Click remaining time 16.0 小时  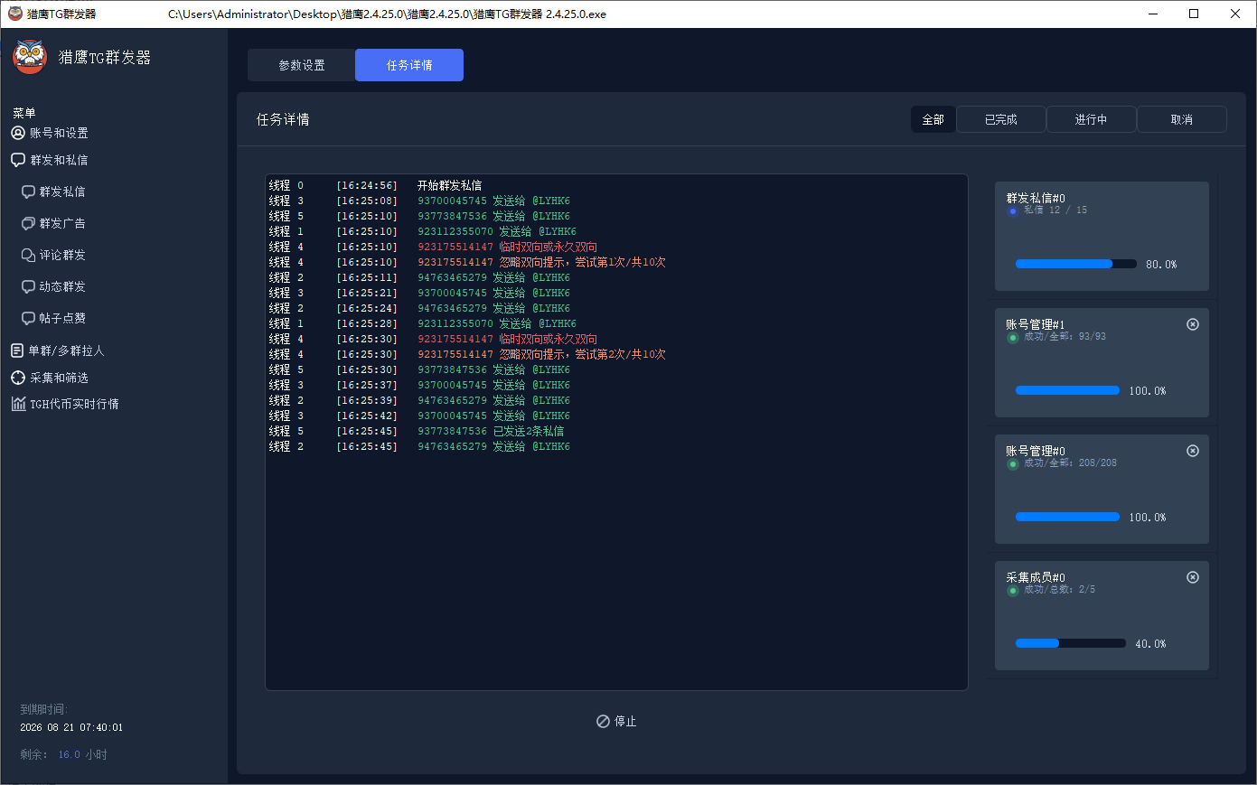[82, 754]
